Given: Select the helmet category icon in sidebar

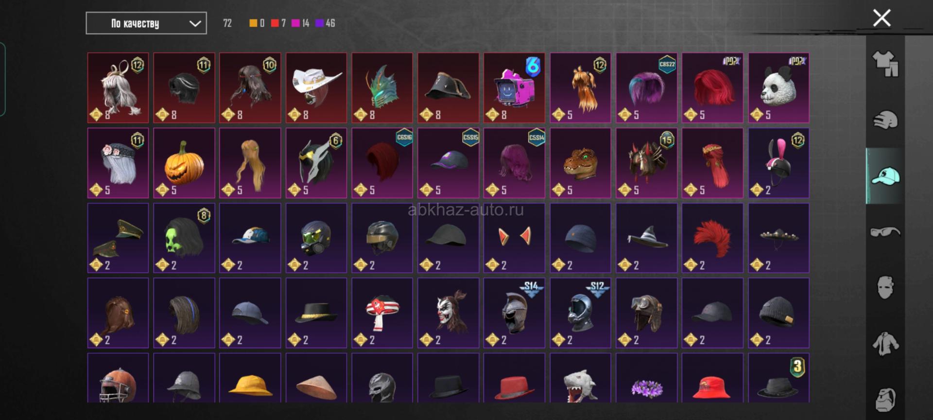Looking at the screenshot, I should coord(885,120).
